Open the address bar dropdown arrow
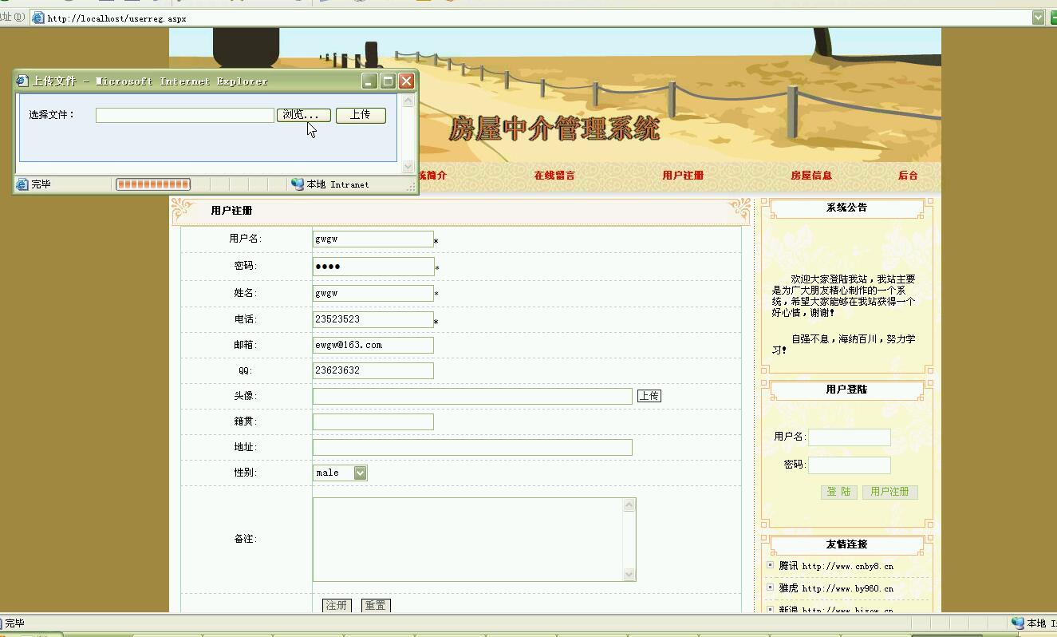This screenshot has width=1057, height=637. (x=1038, y=18)
